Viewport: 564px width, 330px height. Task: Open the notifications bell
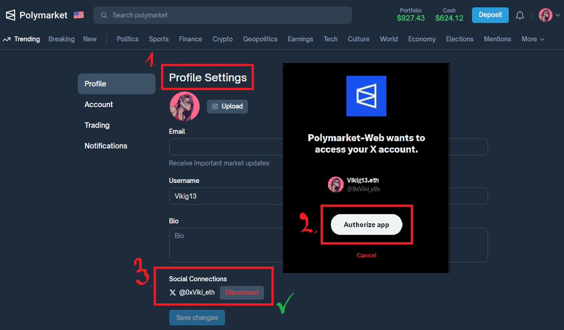click(520, 15)
